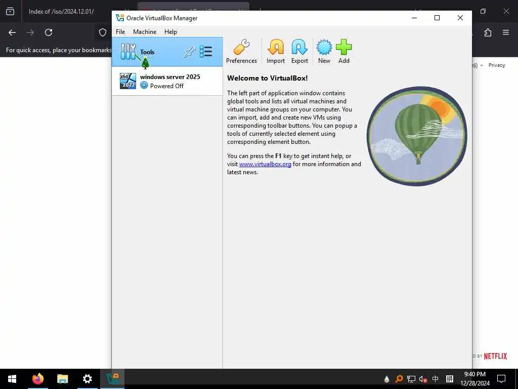This screenshot has height=389, width=518.
Task: Click the windows server 2025 OS icon
Action: (128, 81)
